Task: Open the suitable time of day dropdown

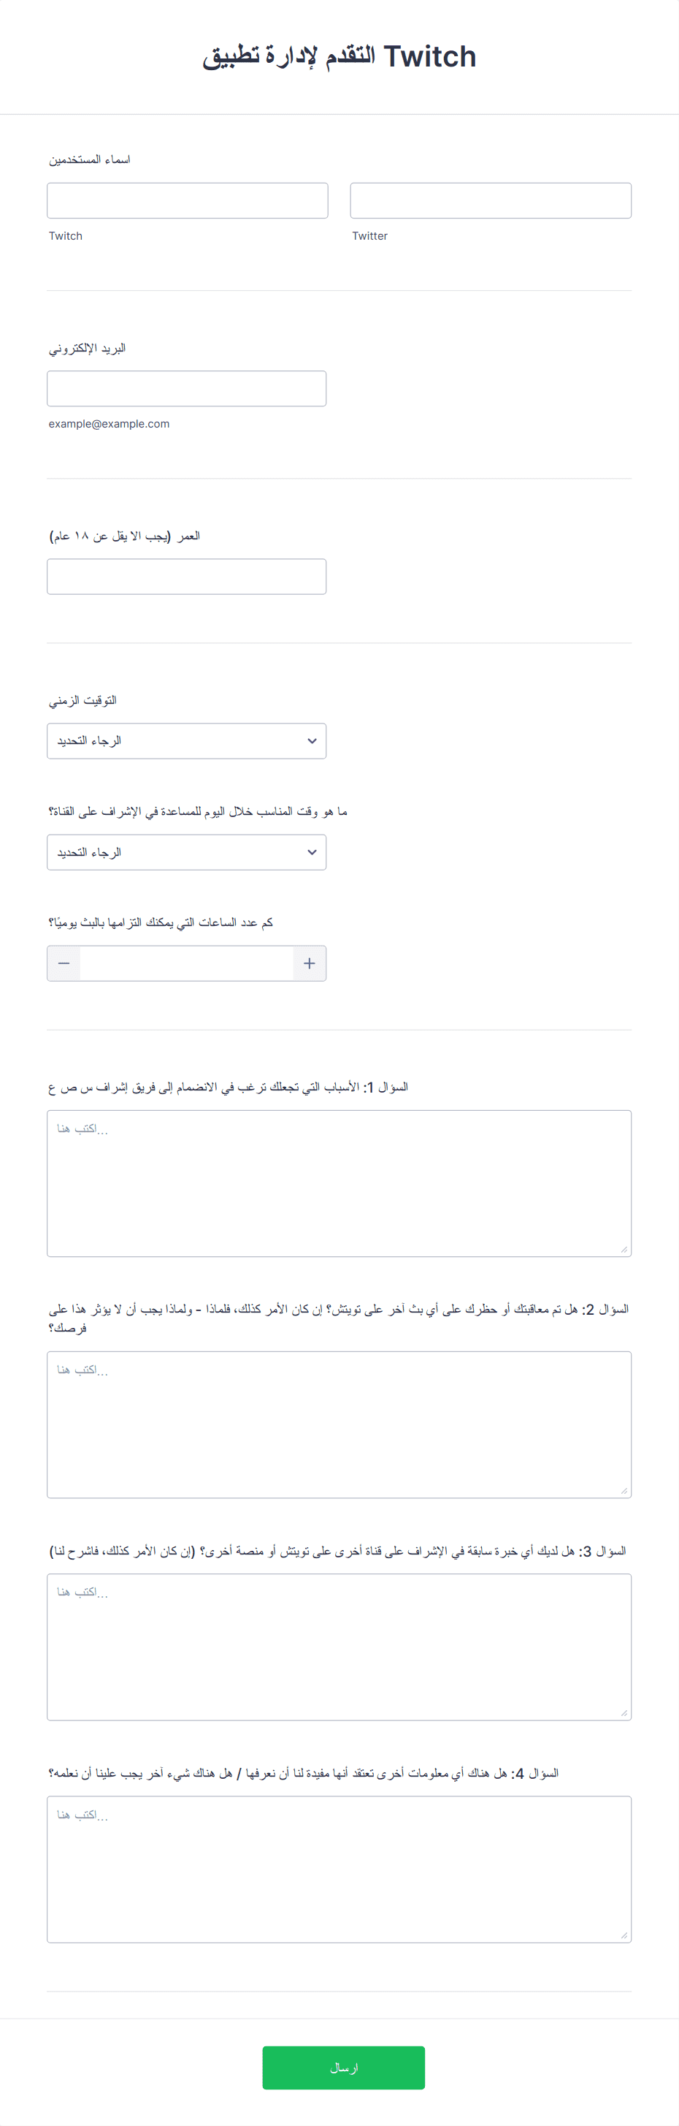Action: pos(186,853)
